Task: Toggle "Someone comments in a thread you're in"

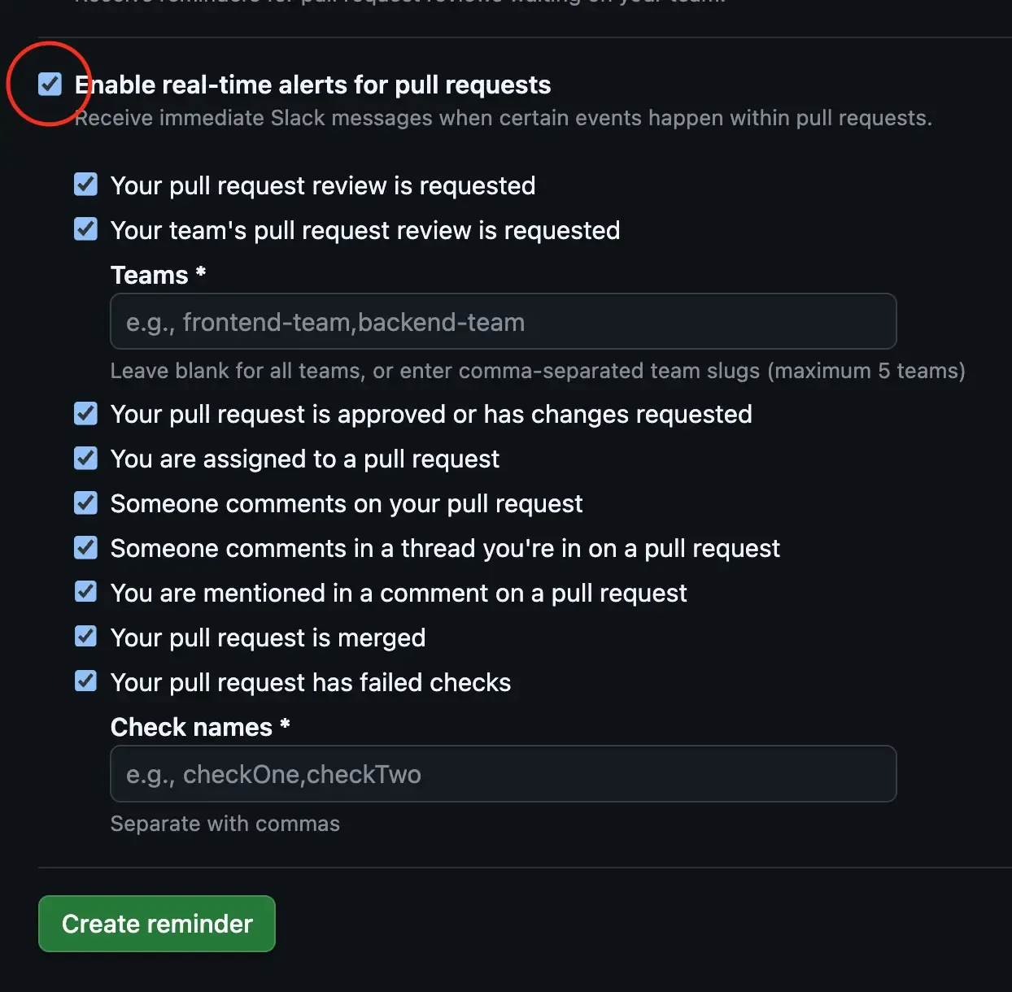Action: pos(85,547)
